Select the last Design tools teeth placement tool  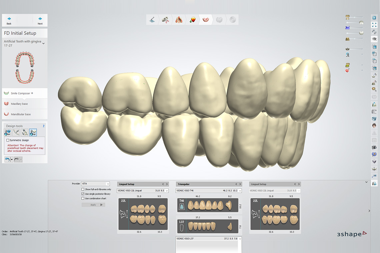(x=33, y=132)
